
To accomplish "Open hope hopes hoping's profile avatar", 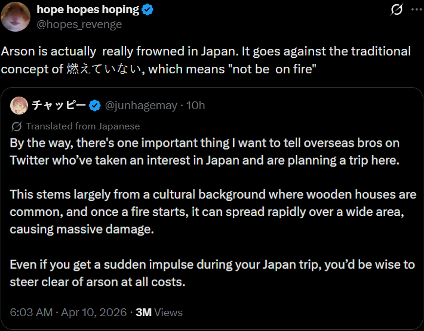I will [16, 17].
